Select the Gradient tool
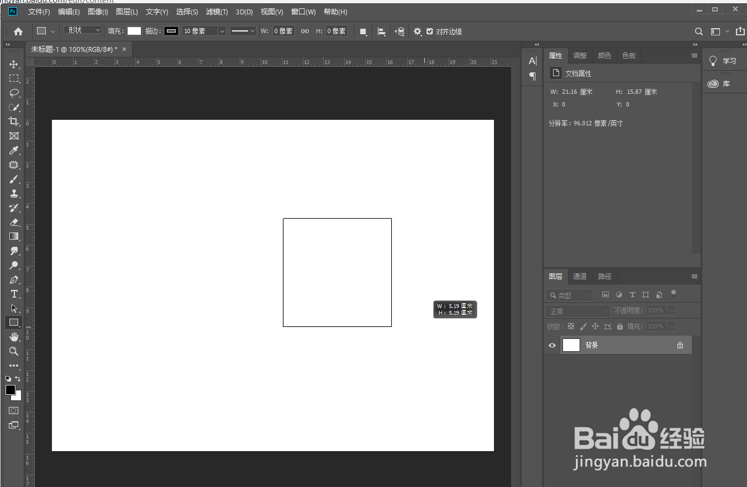This screenshot has width=747, height=487. pos(14,236)
